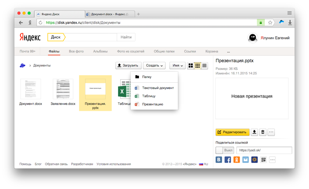Screen dimensions: 309x189
Task: Open more file actions ellipsis next to trash
Action: 271,132
